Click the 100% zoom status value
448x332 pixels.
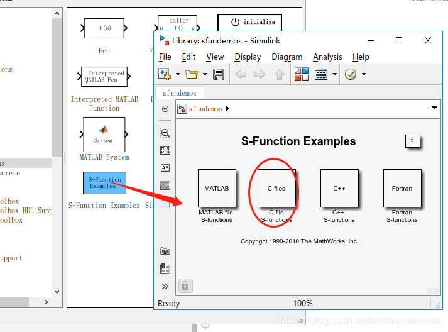click(303, 303)
